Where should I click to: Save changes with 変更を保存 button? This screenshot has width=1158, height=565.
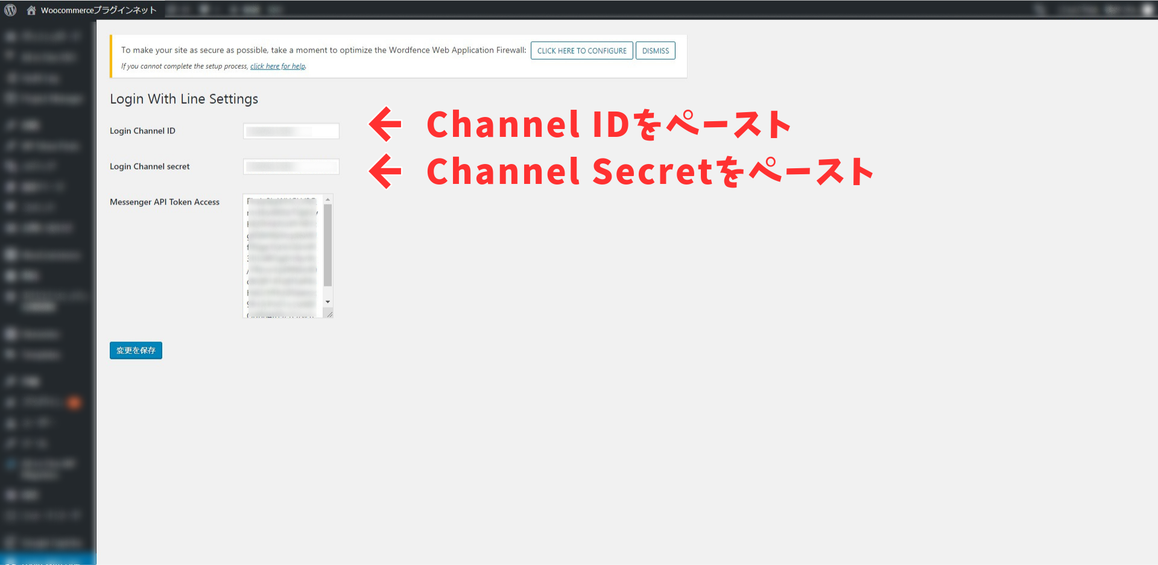136,350
